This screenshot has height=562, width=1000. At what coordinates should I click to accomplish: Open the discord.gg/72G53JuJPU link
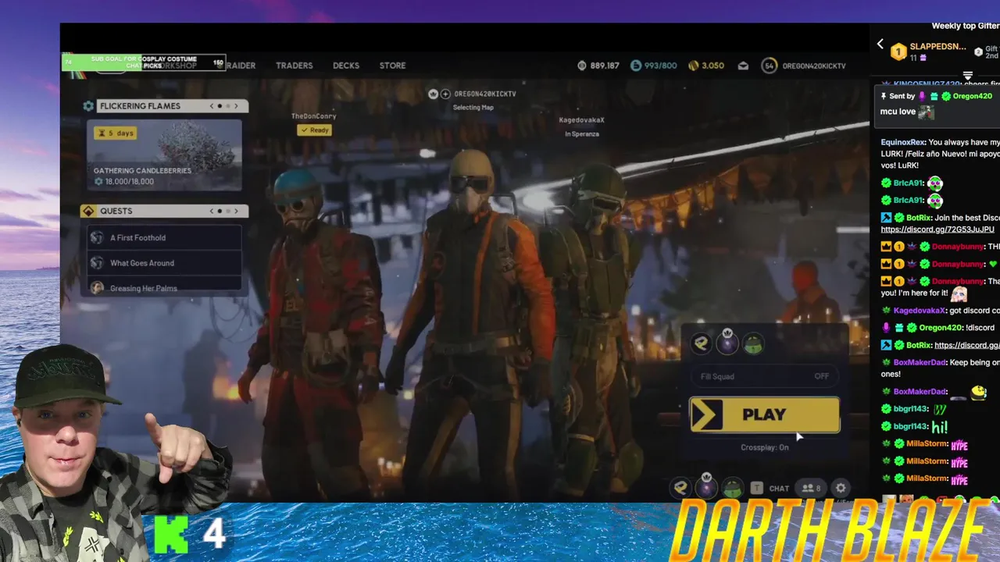click(x=937, y=229)
